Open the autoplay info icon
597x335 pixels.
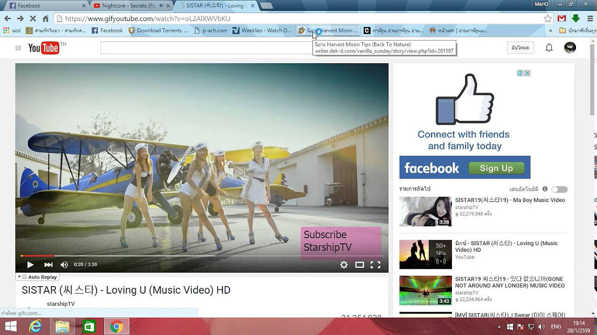point(545,189)
